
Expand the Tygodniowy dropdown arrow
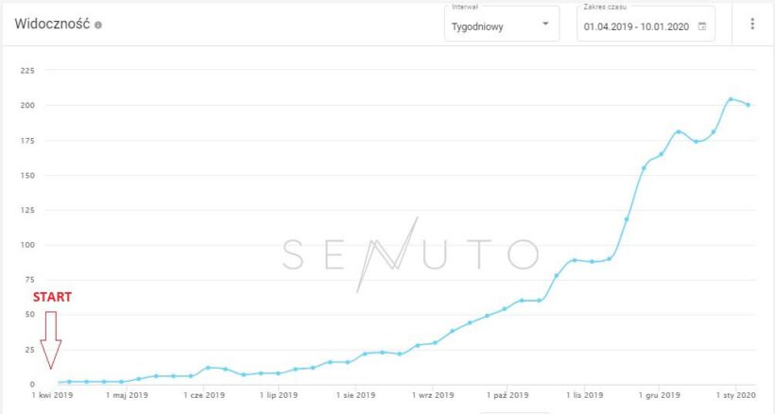click(545, 25)
